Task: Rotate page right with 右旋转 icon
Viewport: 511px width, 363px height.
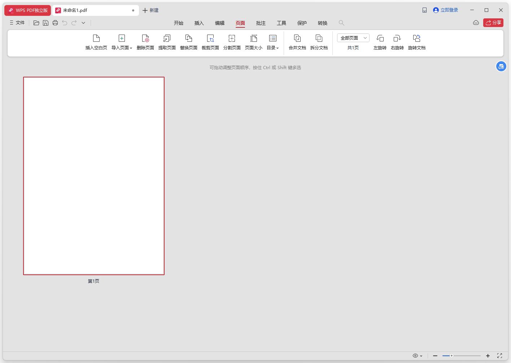Action: (x=397, y=41)
